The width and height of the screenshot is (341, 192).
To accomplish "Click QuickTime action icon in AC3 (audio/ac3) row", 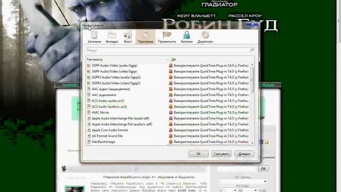I will tap(171, 101).
